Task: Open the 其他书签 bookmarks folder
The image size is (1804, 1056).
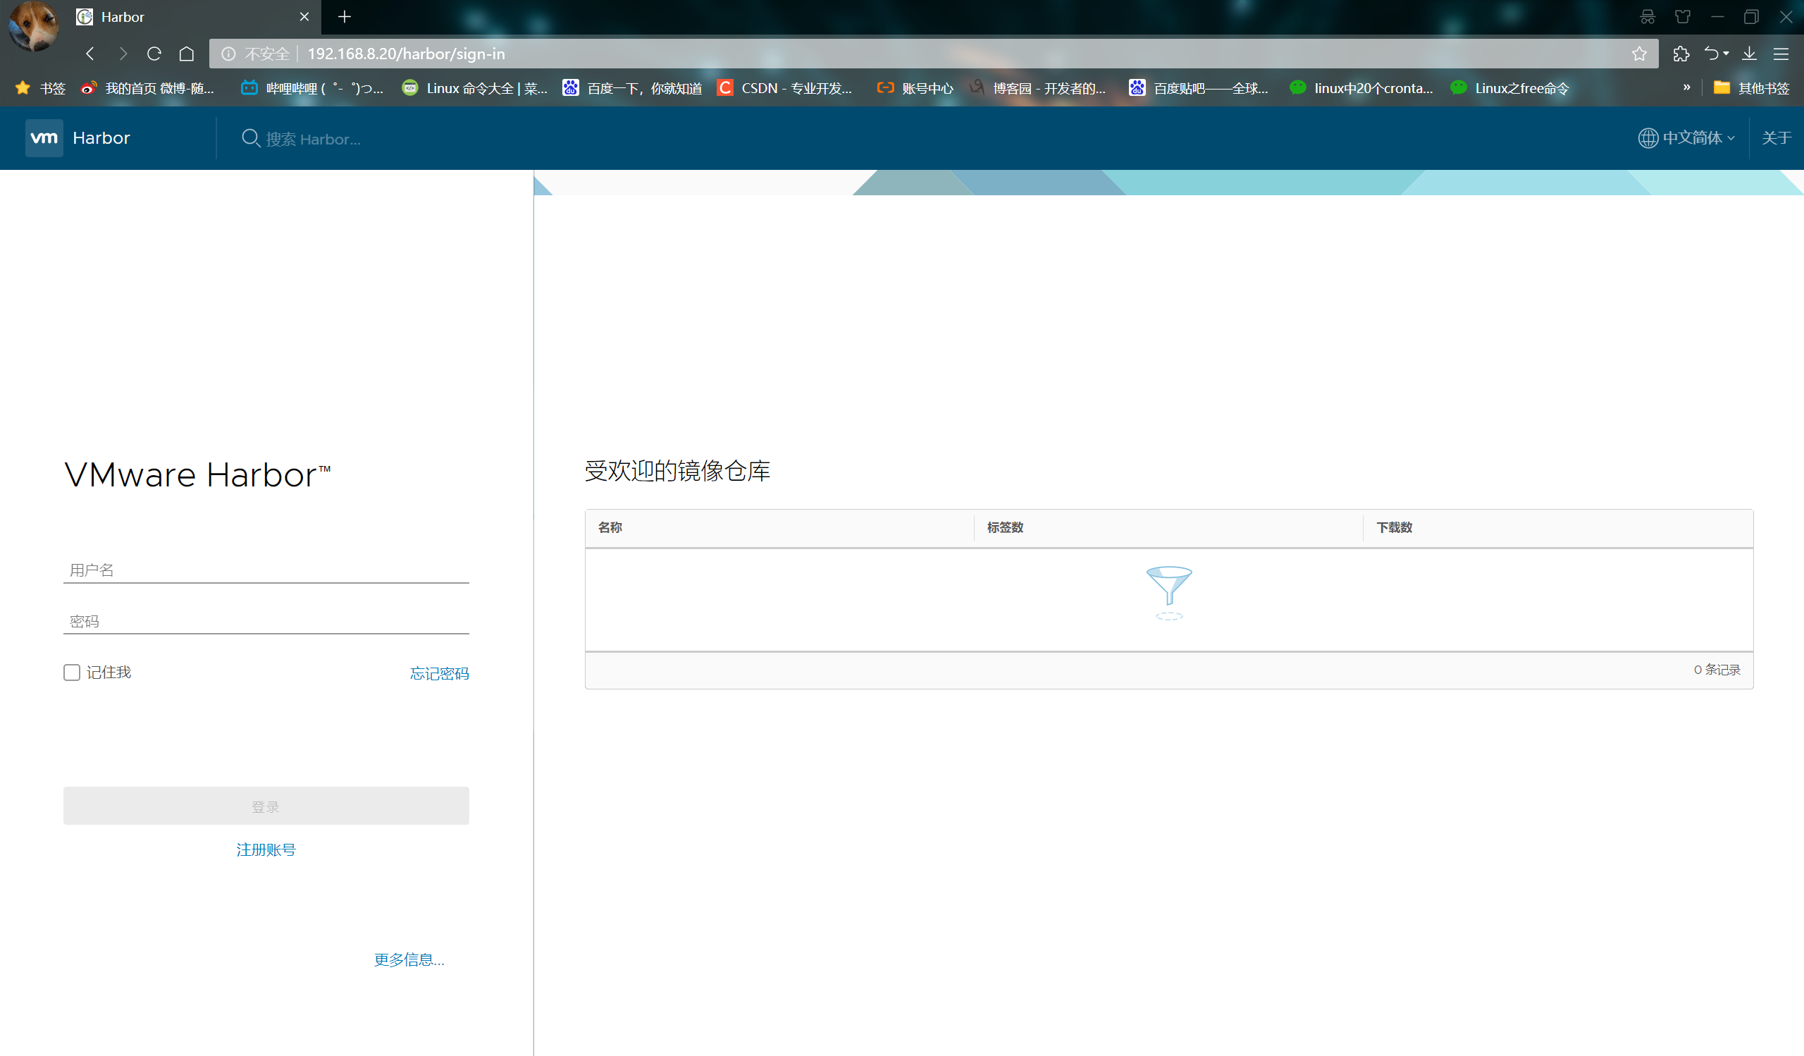Action: pyautogui.click(x=1752, y=88)
